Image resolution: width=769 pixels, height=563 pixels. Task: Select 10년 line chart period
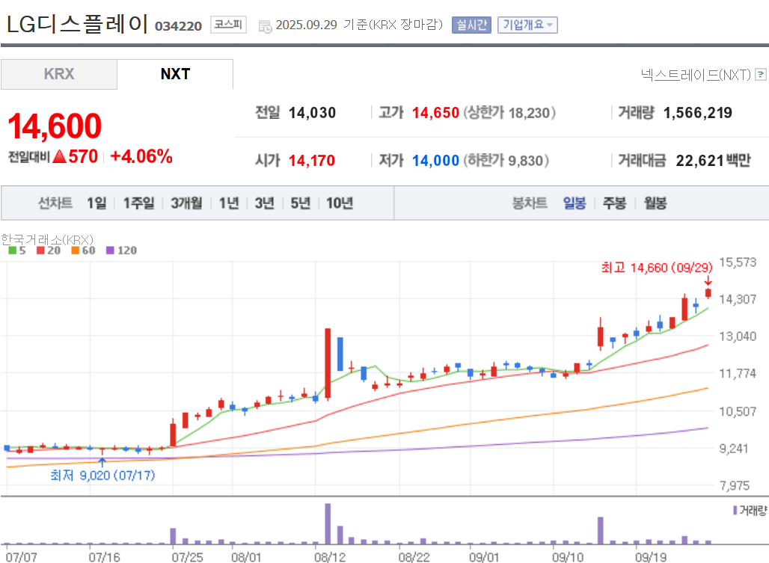340,203
